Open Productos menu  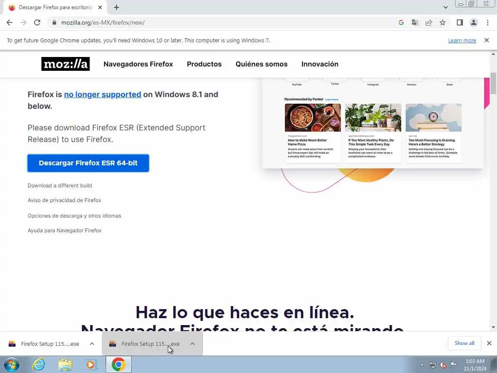[204, 64]
